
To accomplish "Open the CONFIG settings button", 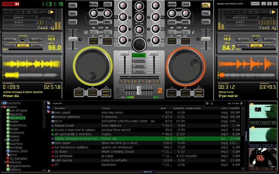I will click(x=255, y=3).
